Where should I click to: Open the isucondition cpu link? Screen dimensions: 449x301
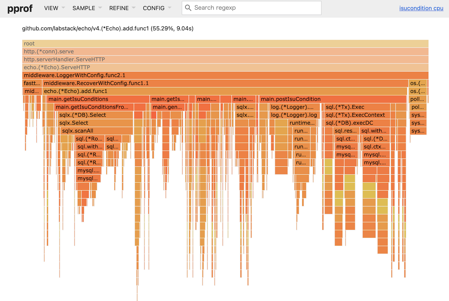421,8
